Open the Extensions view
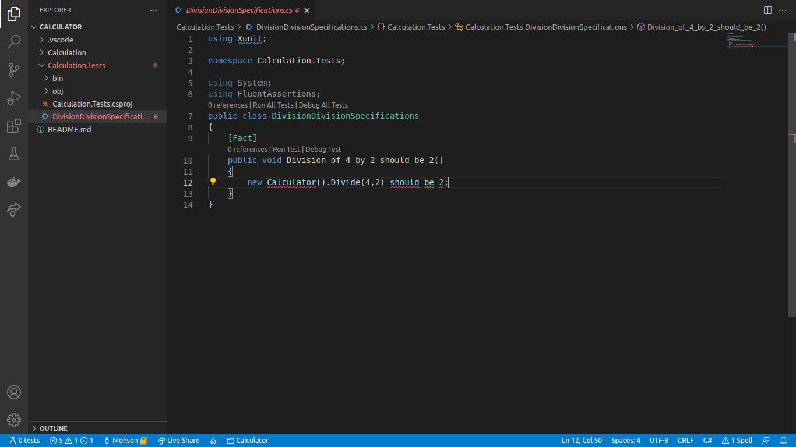 [14, 126]
